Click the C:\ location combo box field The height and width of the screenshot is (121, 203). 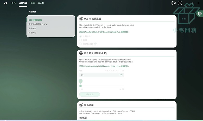pos(102,75)
